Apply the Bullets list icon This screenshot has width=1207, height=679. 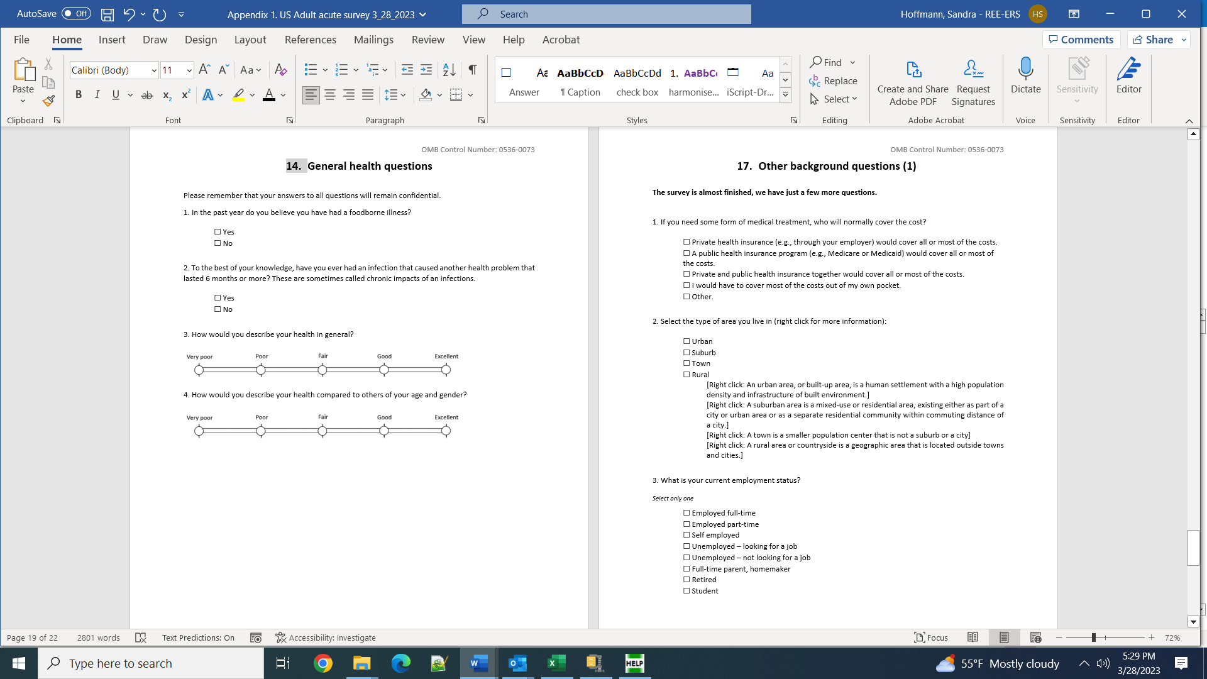(311, 70)
